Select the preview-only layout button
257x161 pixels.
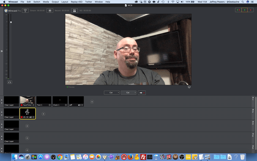(244, 10)
